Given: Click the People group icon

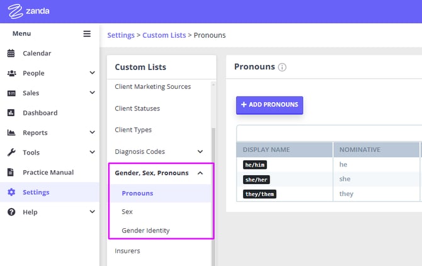Looking at the screenshot, I should point(11,73).
